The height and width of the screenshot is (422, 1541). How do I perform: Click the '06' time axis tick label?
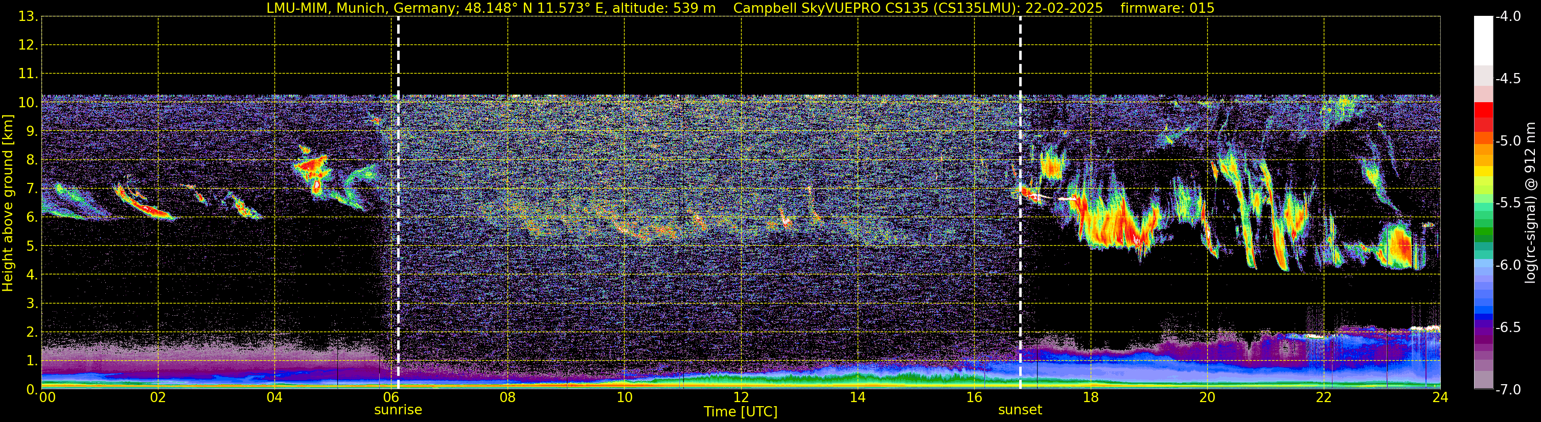pyautogui.click(x=391, y=397)
